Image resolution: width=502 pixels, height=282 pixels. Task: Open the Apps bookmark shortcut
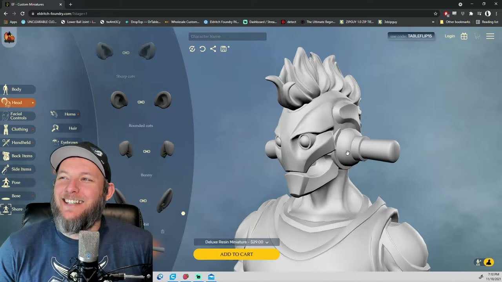(x=10, y=22)
